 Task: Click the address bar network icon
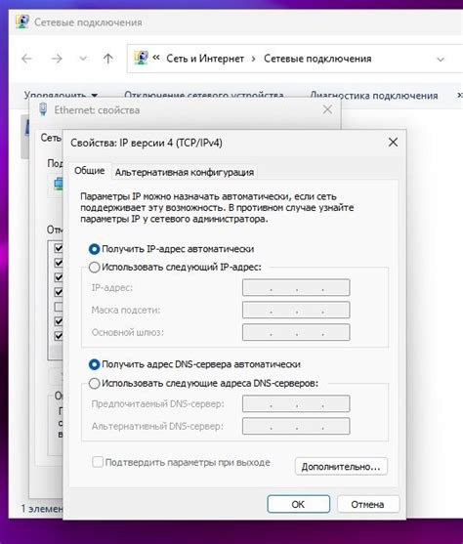(x=141, y=58)
